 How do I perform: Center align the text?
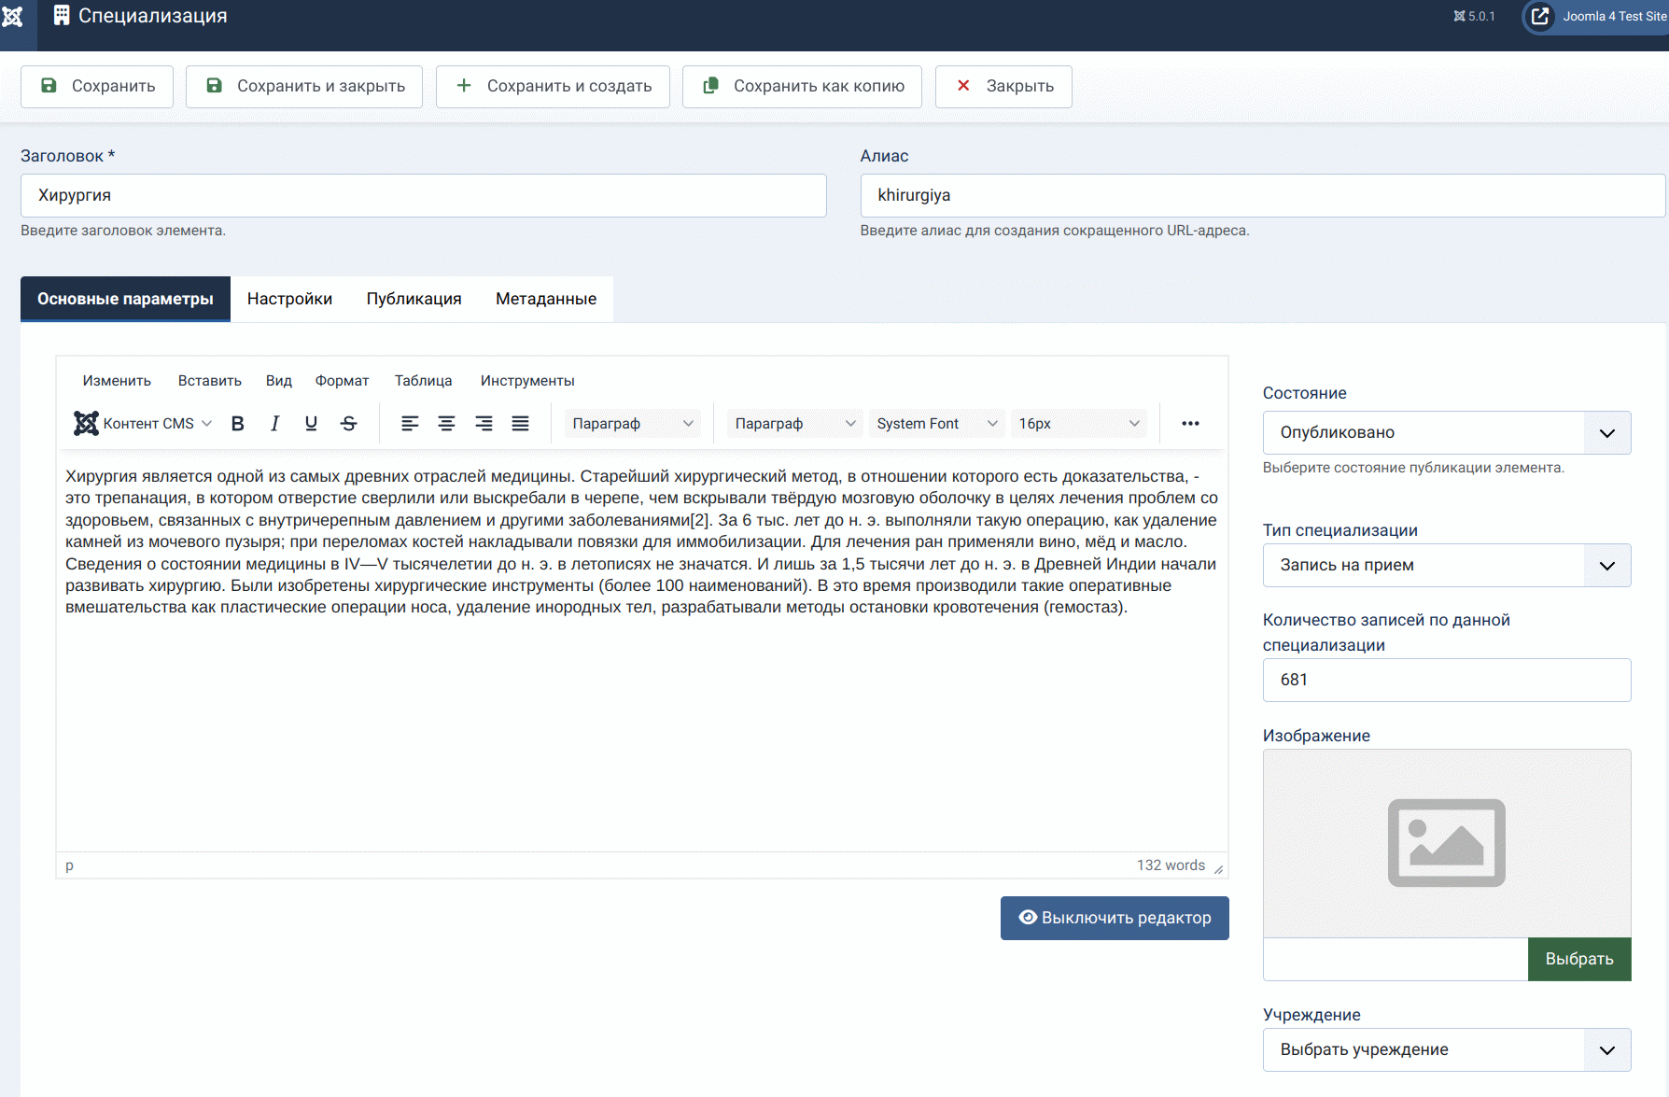tap(446, 424)
